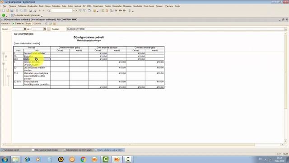This screenshot has width=289, height=163.
Task: Open the Fayl menu
Action: 5,6
